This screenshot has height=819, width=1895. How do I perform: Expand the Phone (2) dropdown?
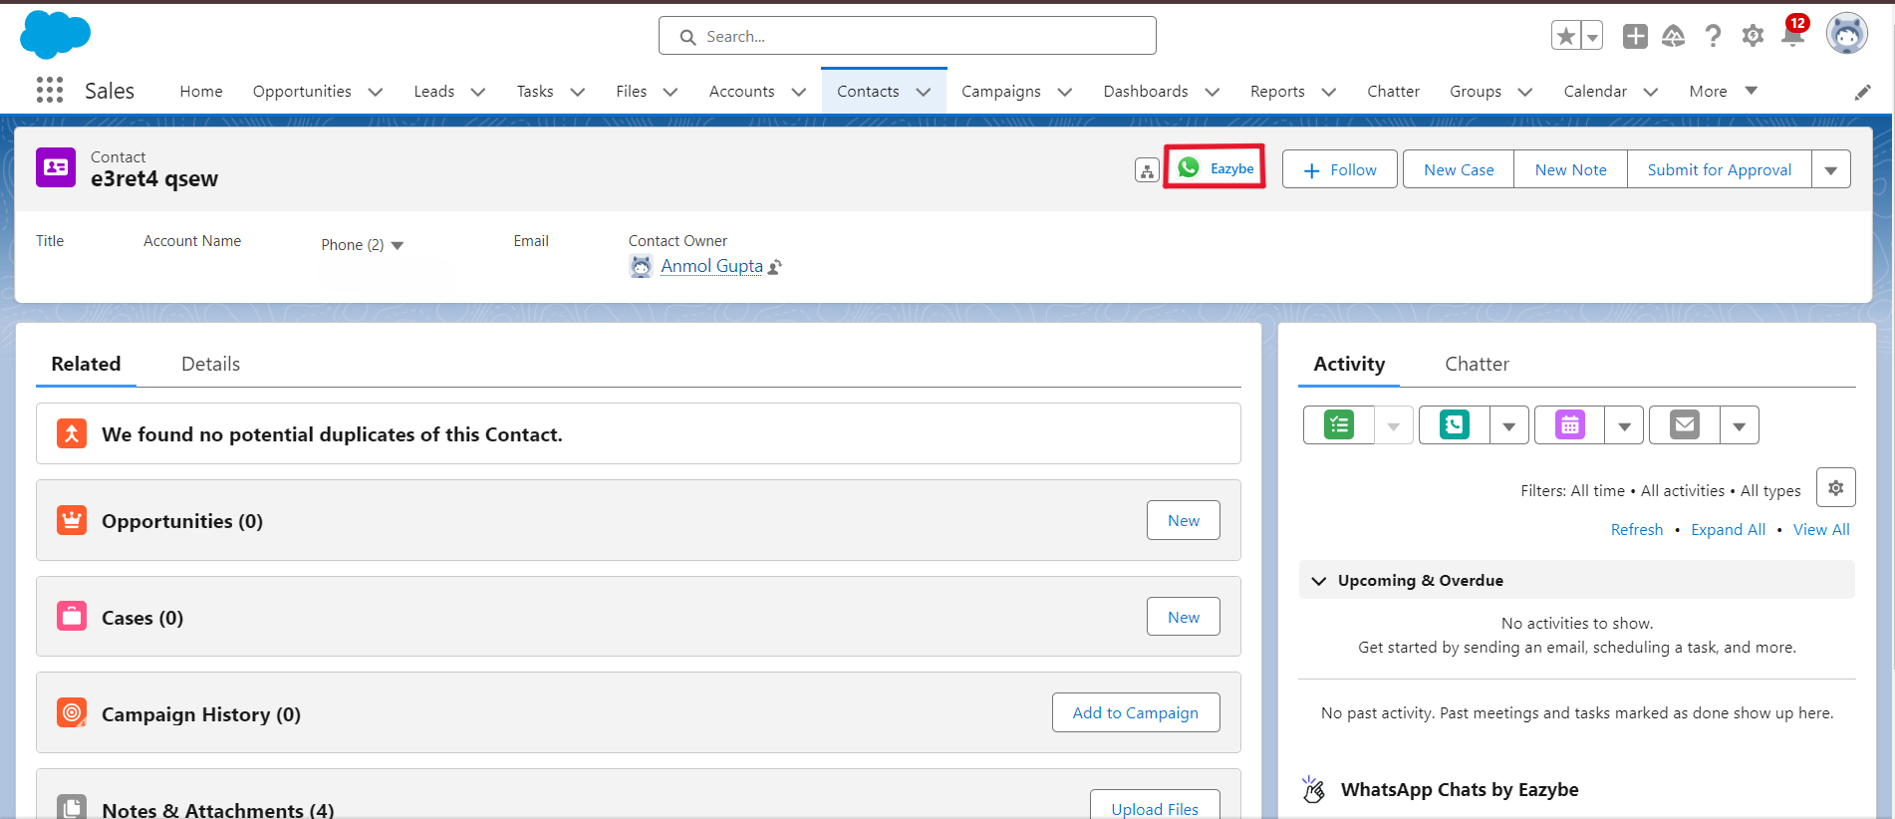coord(398,245)
